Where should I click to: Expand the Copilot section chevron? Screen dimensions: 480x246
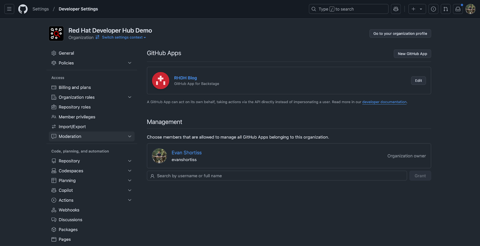click(x=130, y=190)
